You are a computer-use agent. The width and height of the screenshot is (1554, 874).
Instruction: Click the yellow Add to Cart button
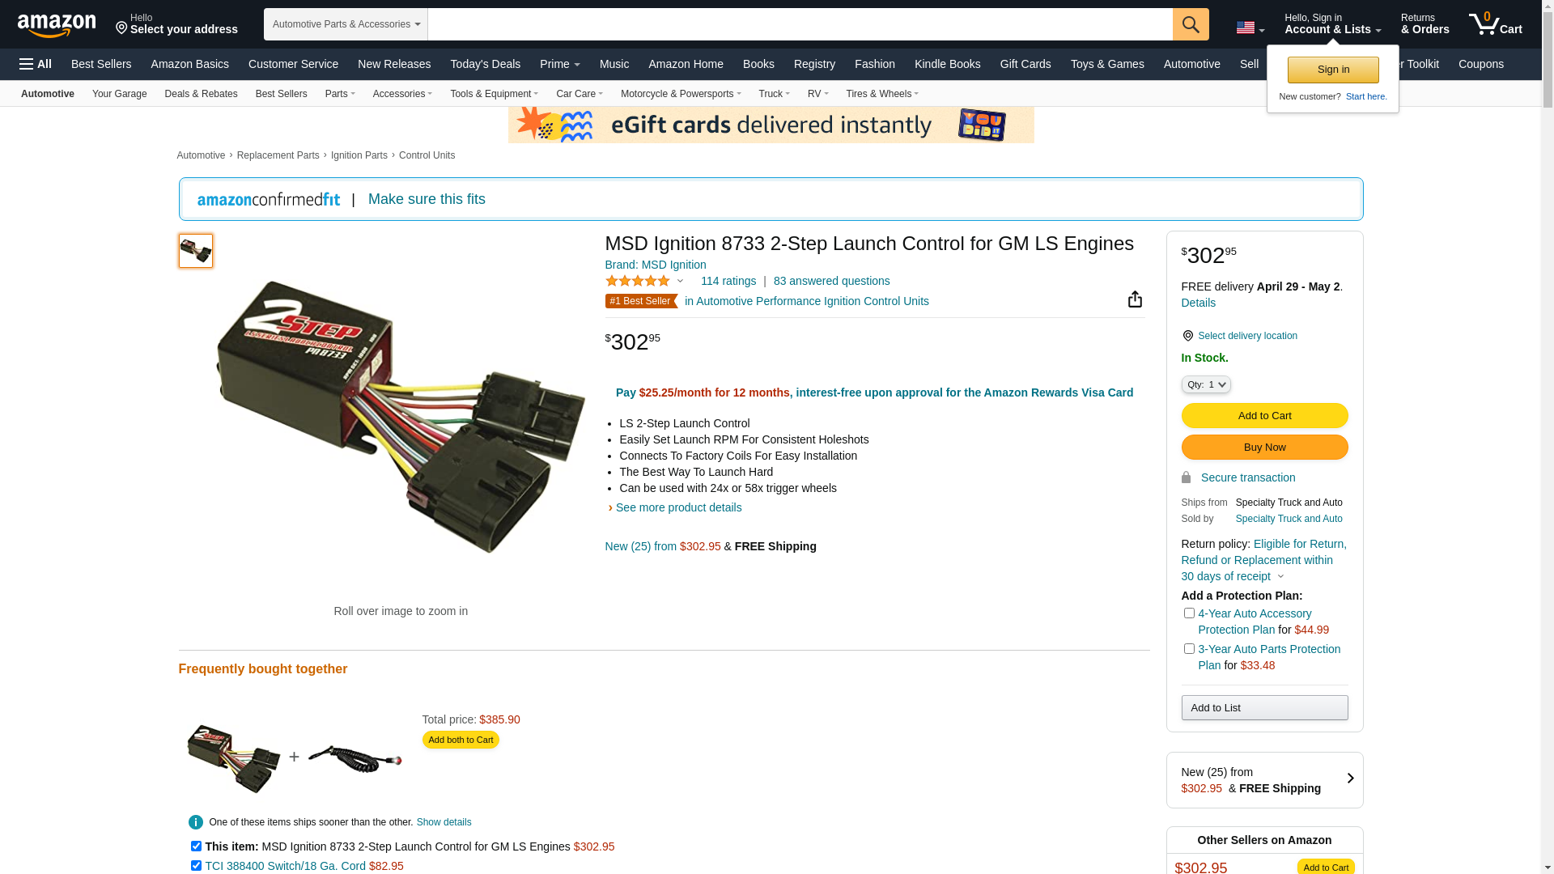click(1264, 416)
